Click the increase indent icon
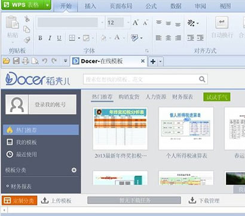 200,38
